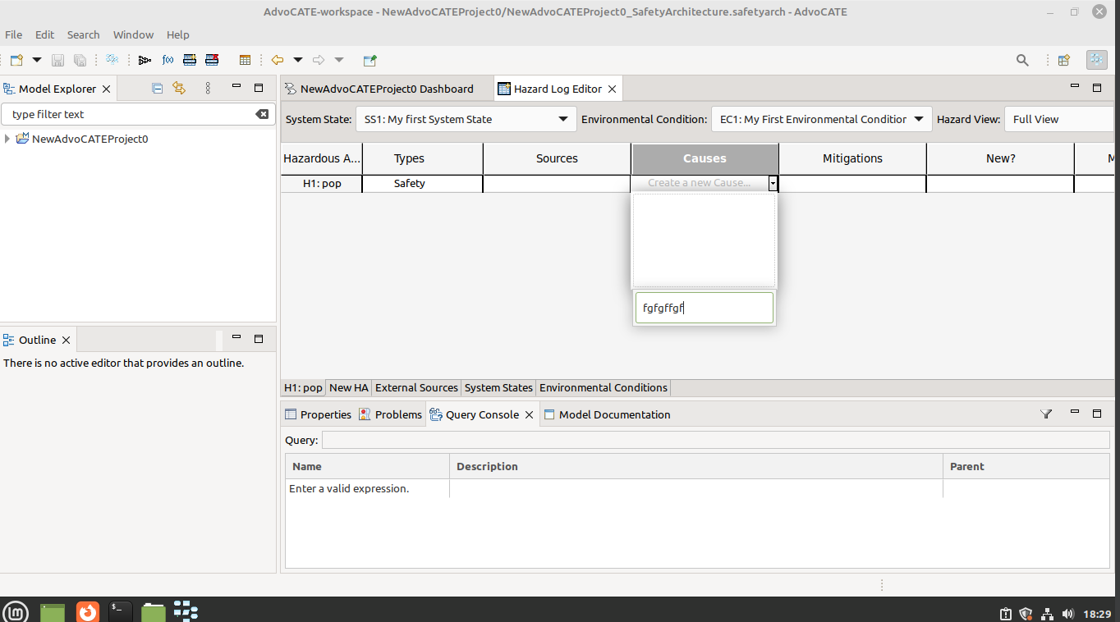This screenshot has height=622, width=1120.
Task: Click the add table row toolbar icon
Action: pos(190,60)
